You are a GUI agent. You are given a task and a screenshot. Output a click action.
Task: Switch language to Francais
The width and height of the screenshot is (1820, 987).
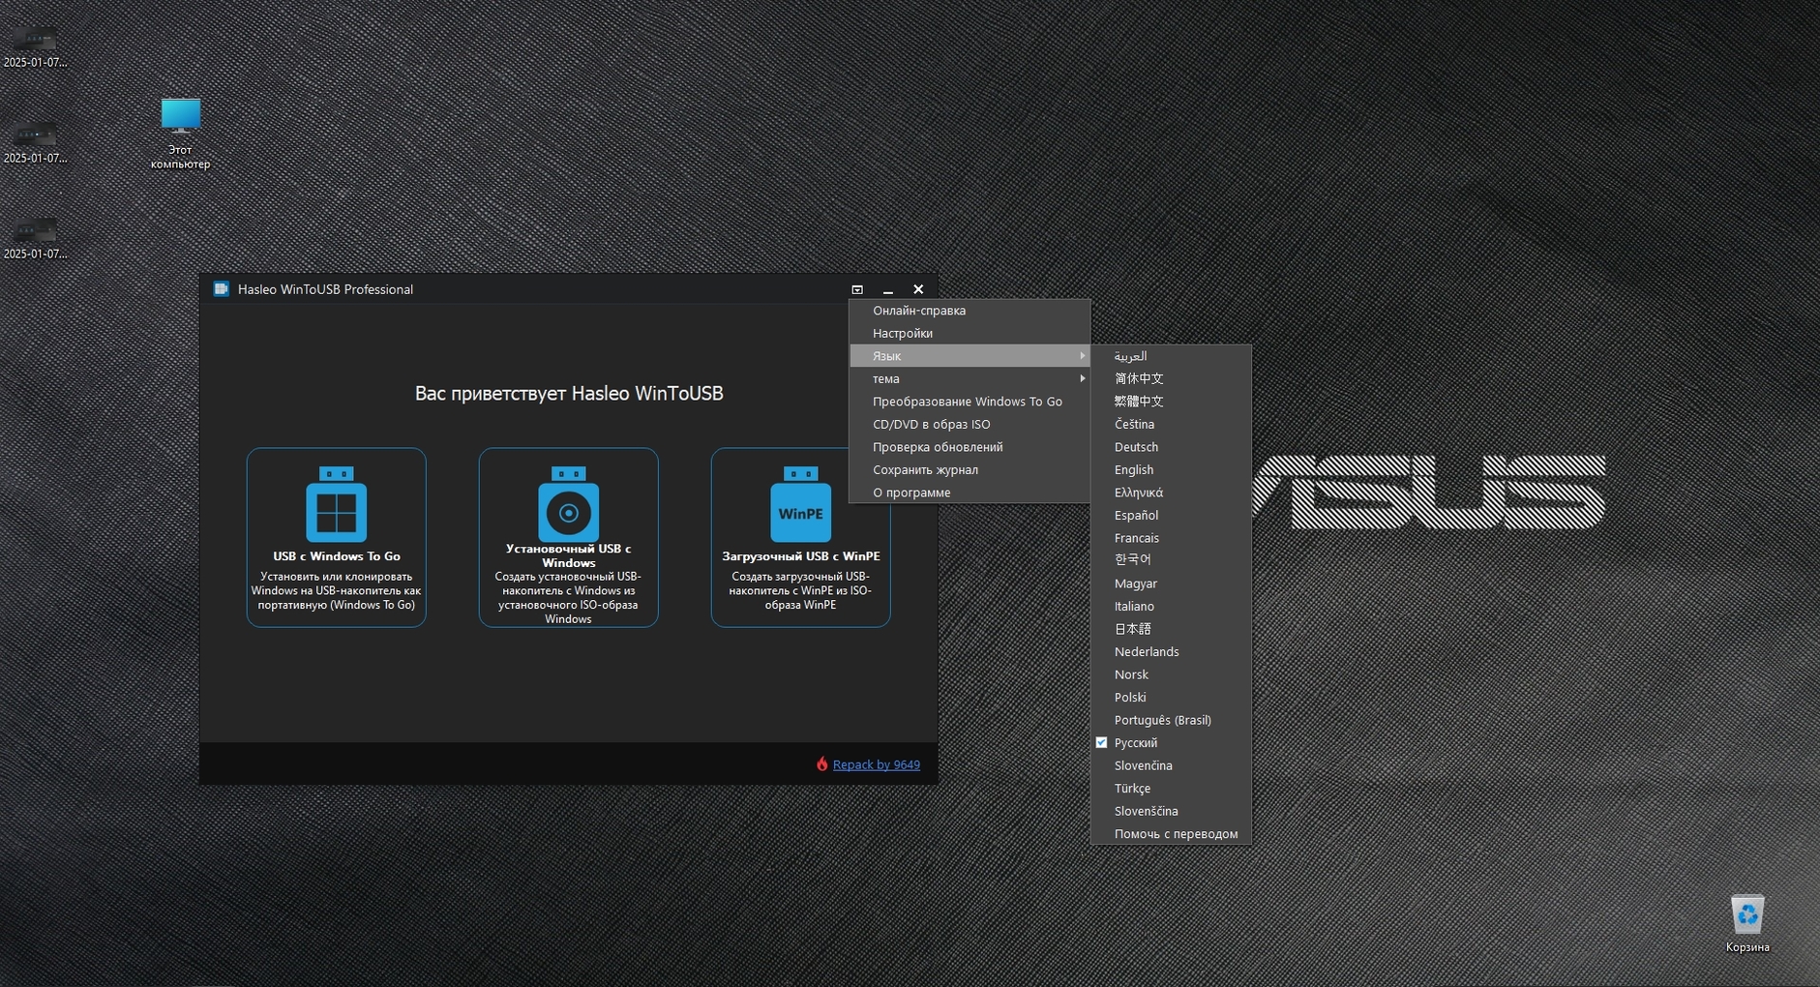point(1171,538)
